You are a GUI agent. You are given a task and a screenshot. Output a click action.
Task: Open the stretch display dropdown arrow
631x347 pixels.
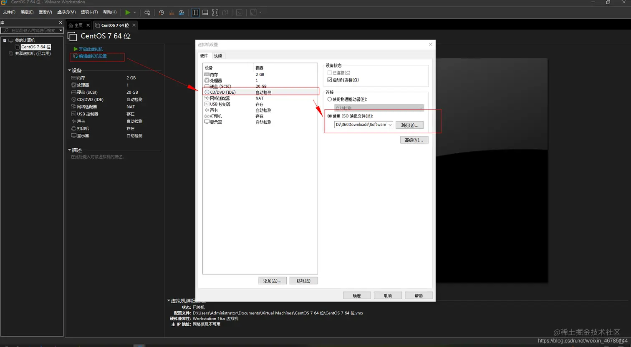click(x=260, y=12)
